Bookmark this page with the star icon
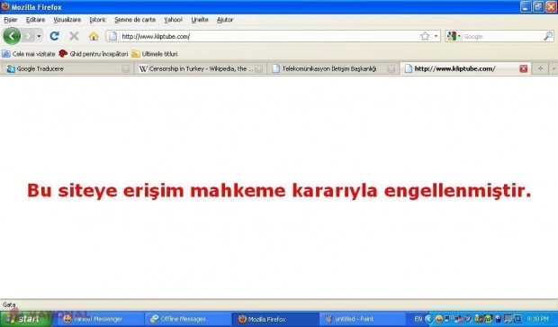This screenshot has width=558, height=327. coord(425,36)
